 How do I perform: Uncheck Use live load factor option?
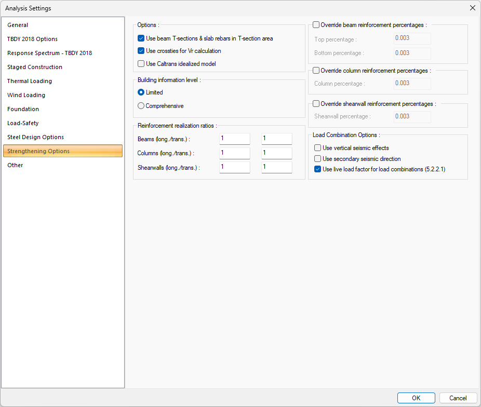pos(318,169)
